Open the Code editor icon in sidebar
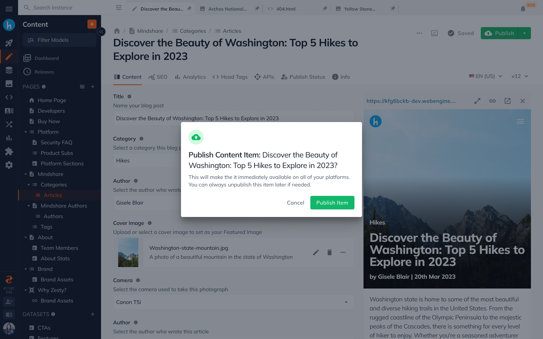The width and height of the screenshot is (543, 339). tap(9, 97)
